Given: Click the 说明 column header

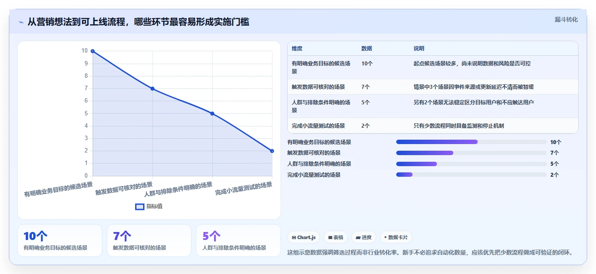Looking at the screenshot, I should click(419, 49).
